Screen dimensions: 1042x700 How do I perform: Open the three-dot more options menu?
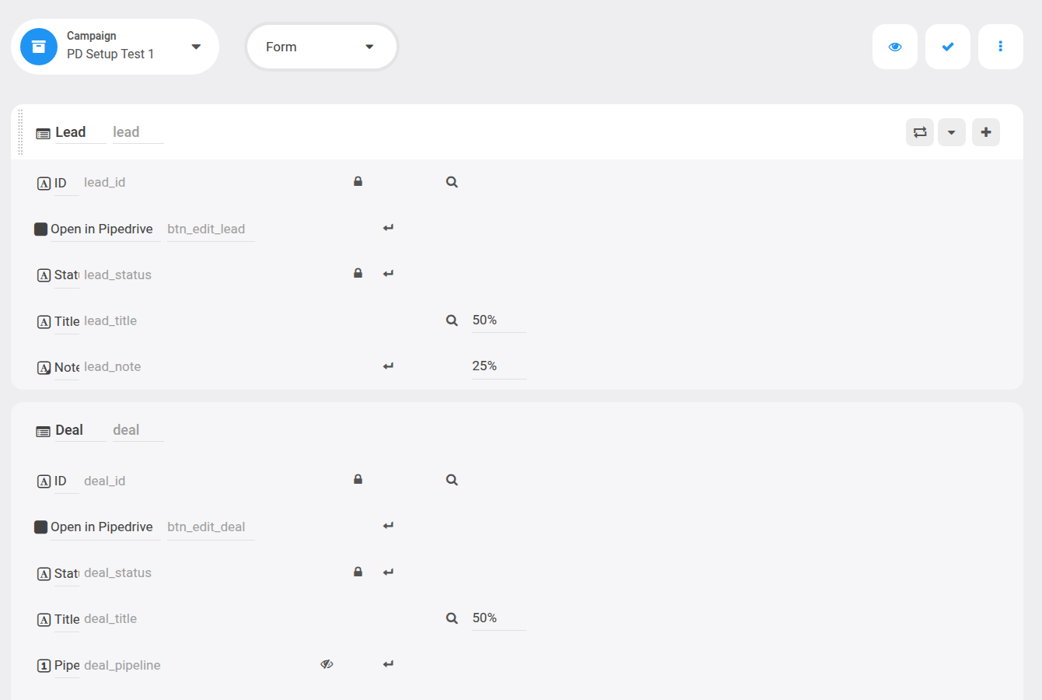(x=1001, y=47)
